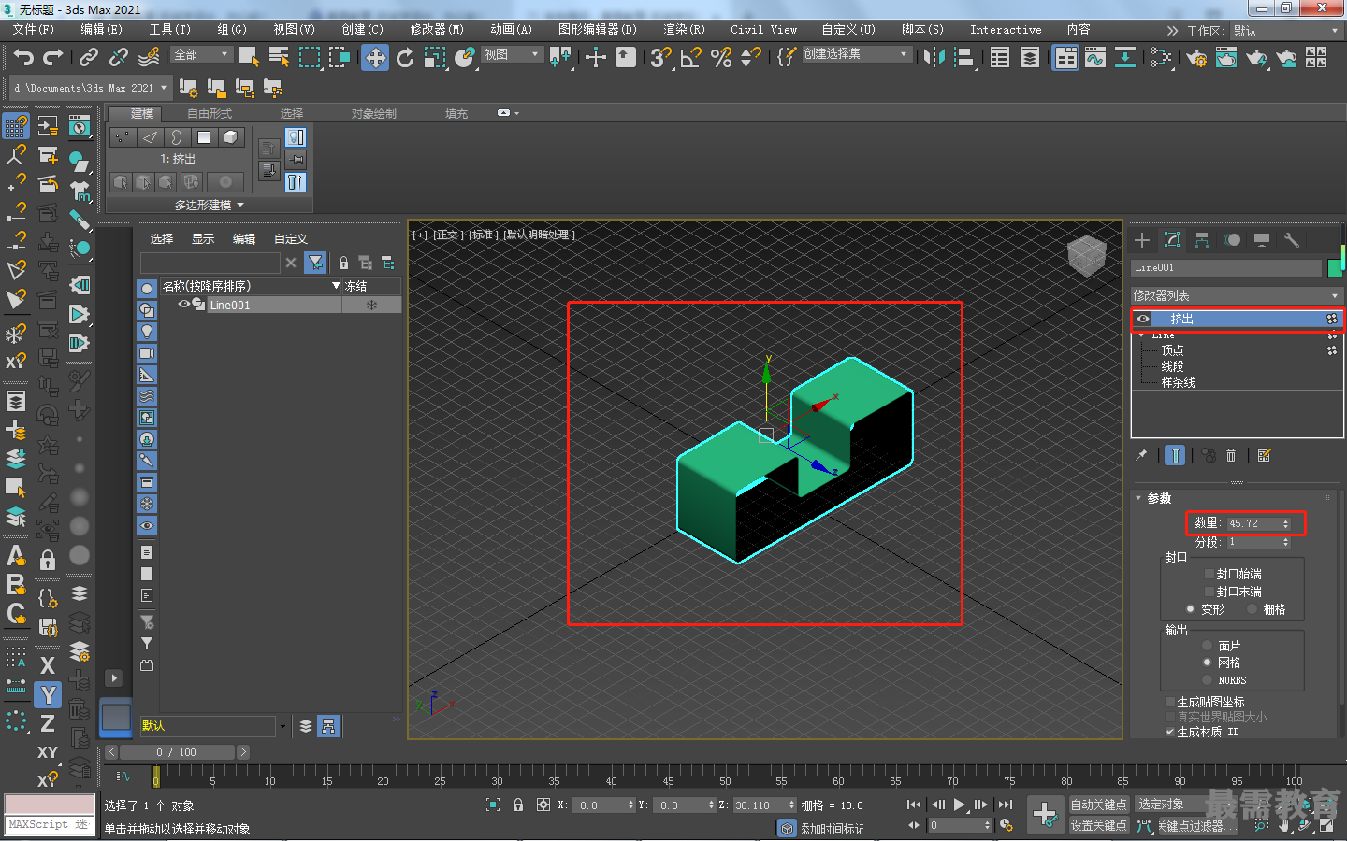Collapse the Parameters rollout
The width and height of the screenshot is (1347, 841).
(1138, 498)
